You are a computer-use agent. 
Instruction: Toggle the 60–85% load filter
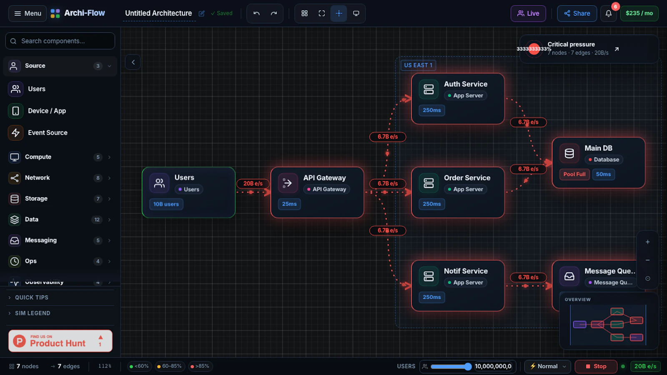169,366
